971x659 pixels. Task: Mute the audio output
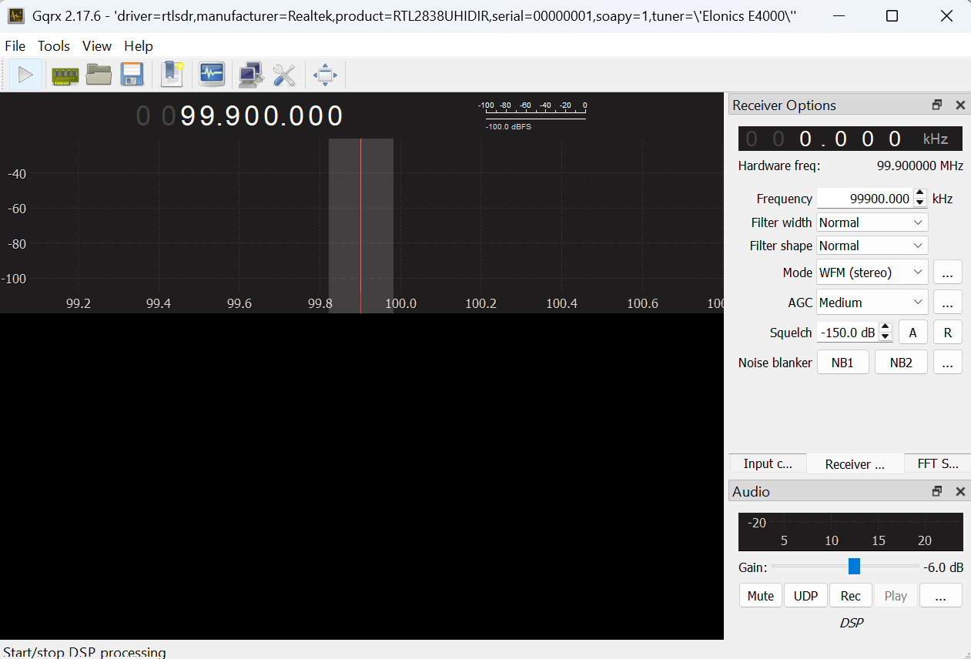[760, 596]
